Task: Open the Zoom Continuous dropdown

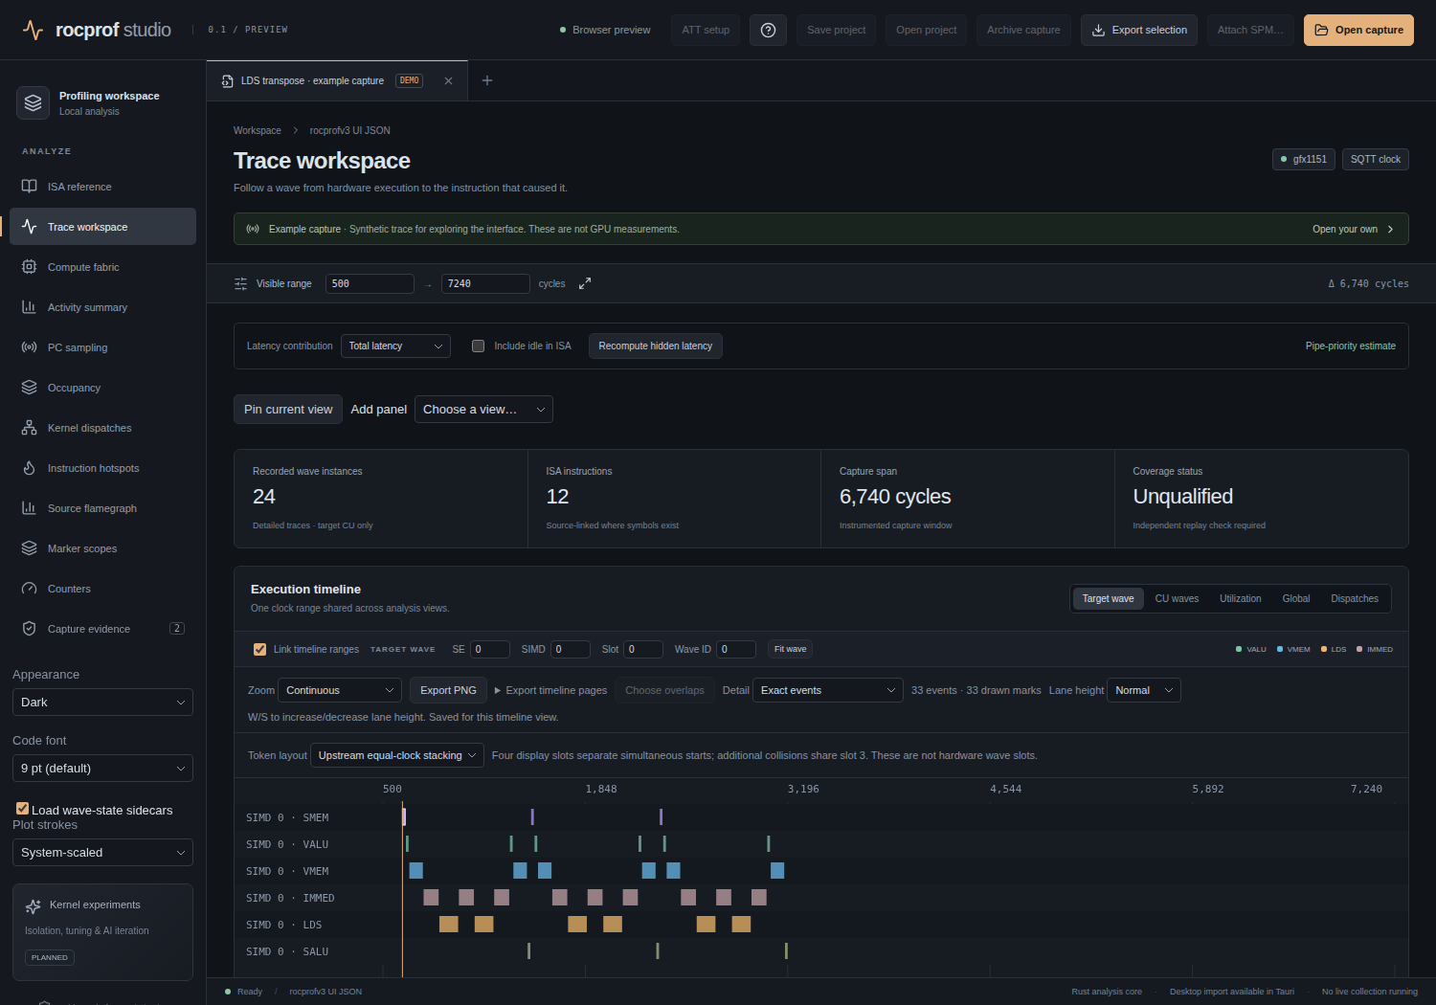Action: click(x=340, y=690)
